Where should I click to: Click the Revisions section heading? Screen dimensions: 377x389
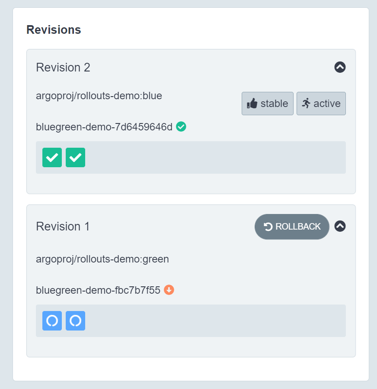[54, 30]
